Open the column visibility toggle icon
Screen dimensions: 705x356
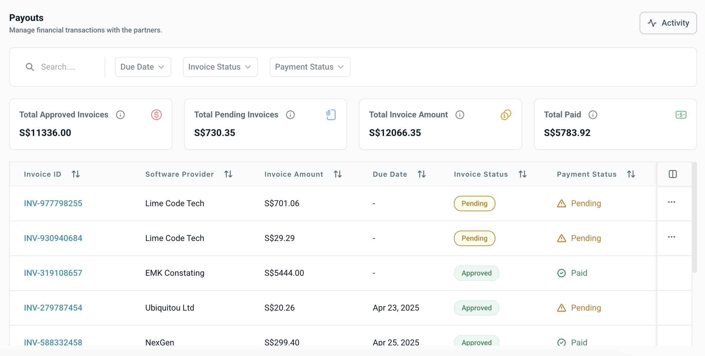point(673,174)
